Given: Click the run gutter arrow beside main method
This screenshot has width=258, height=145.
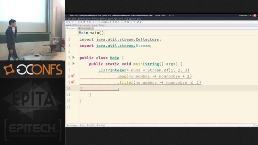Looking at the screenshot, I should (x=73, y=64).
